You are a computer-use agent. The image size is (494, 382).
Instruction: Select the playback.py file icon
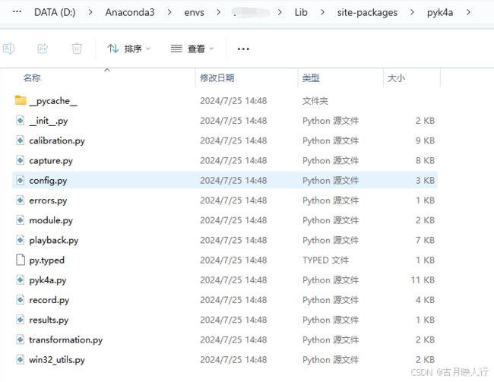point(21,240)
